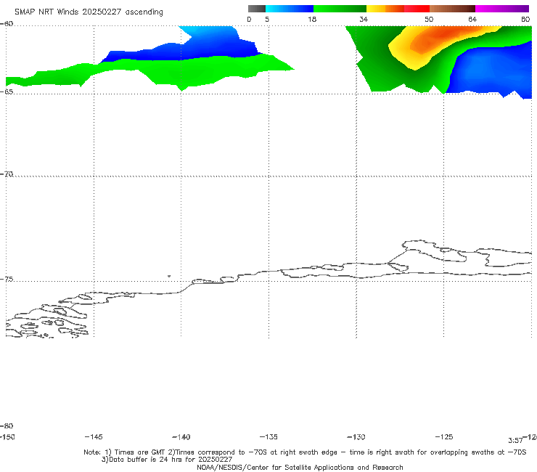The height and width of the screenshot is (472, 537).
Task: Click the gray segment of the color bar
Action: 256,9
